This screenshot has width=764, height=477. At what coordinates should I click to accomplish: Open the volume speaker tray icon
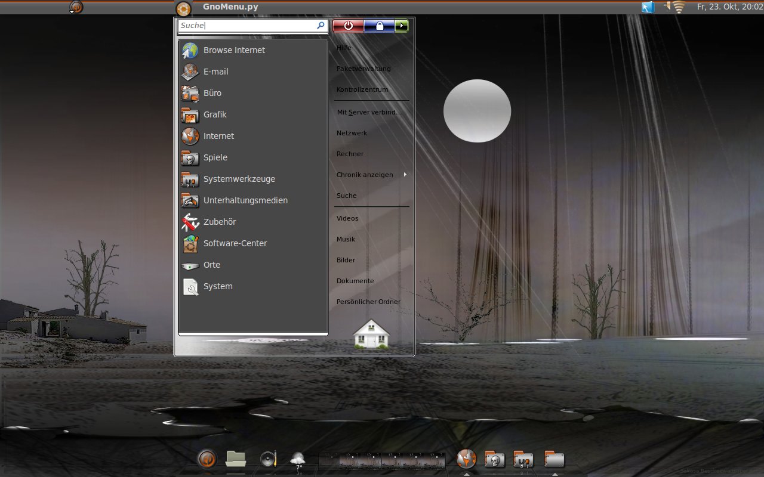point(667,7)
